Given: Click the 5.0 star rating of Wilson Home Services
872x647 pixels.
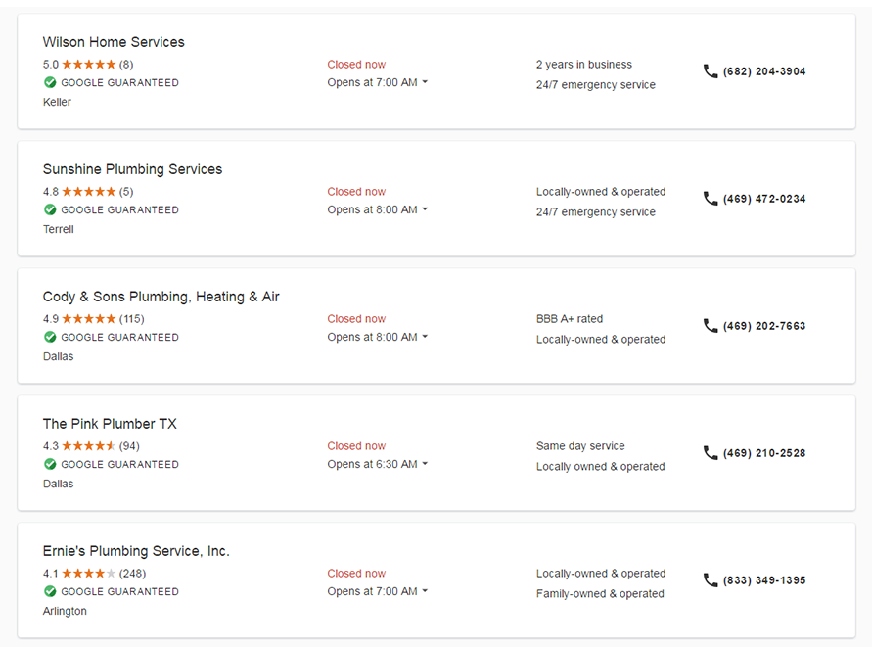Looking at the screenshot, I should point(88,65).
